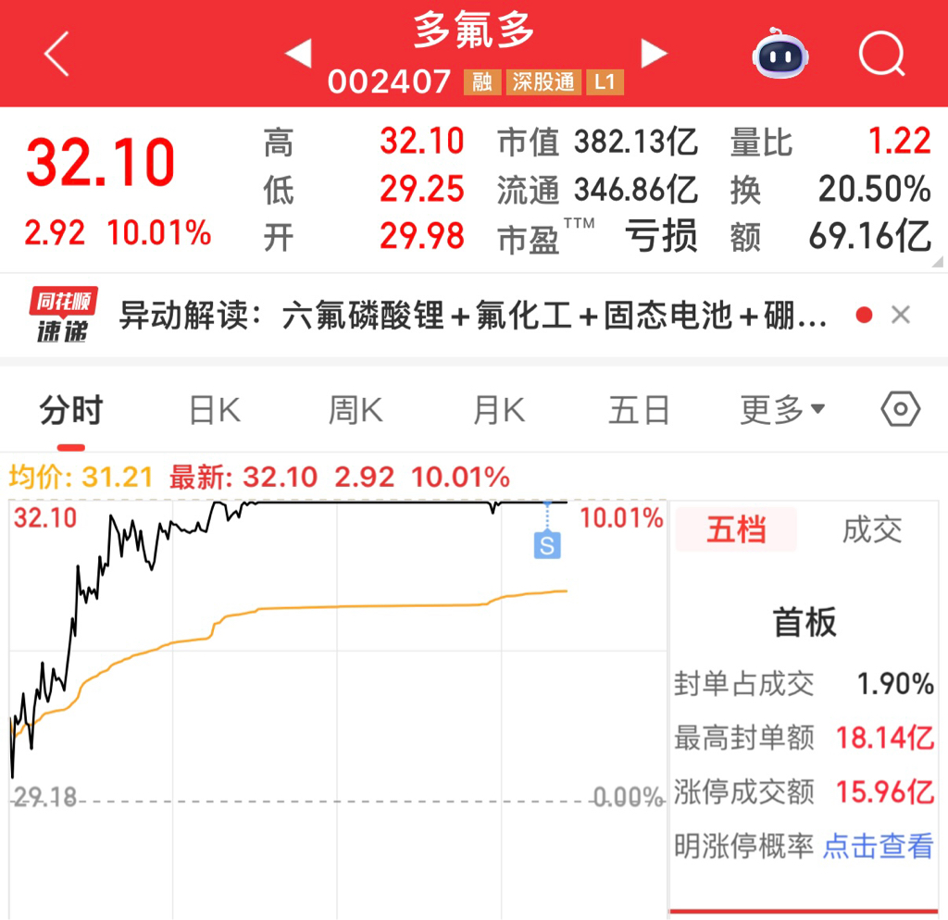948x920 pixels.
Task: Tap the stock code 002407
Action: 389,81
